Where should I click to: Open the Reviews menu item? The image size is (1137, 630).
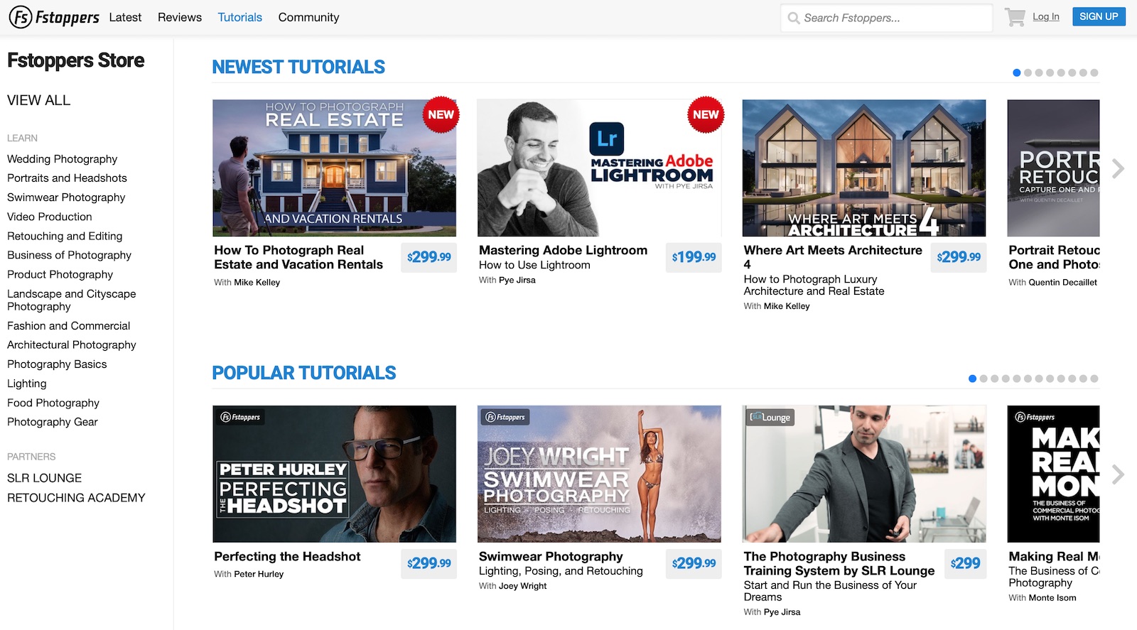[180, 17]
